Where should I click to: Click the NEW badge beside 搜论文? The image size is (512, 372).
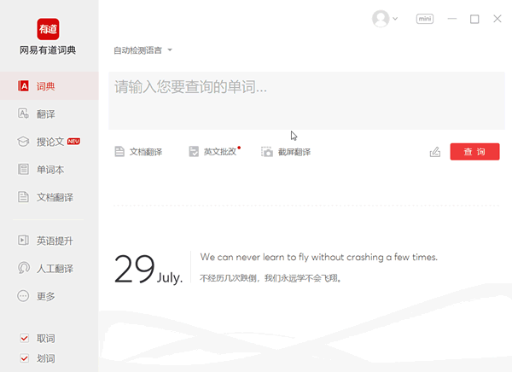click(73, 142)
